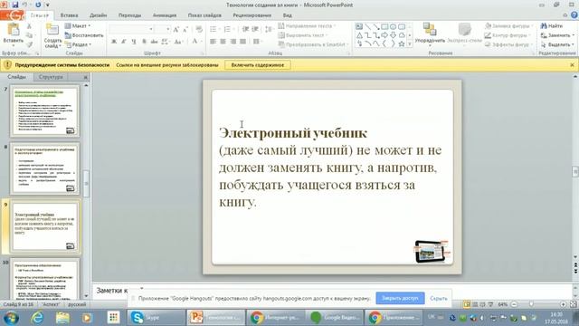Open the Вставка ribbon tab
Image resolution: width=579 pixels, height=326 pixels.
(69, 15)
